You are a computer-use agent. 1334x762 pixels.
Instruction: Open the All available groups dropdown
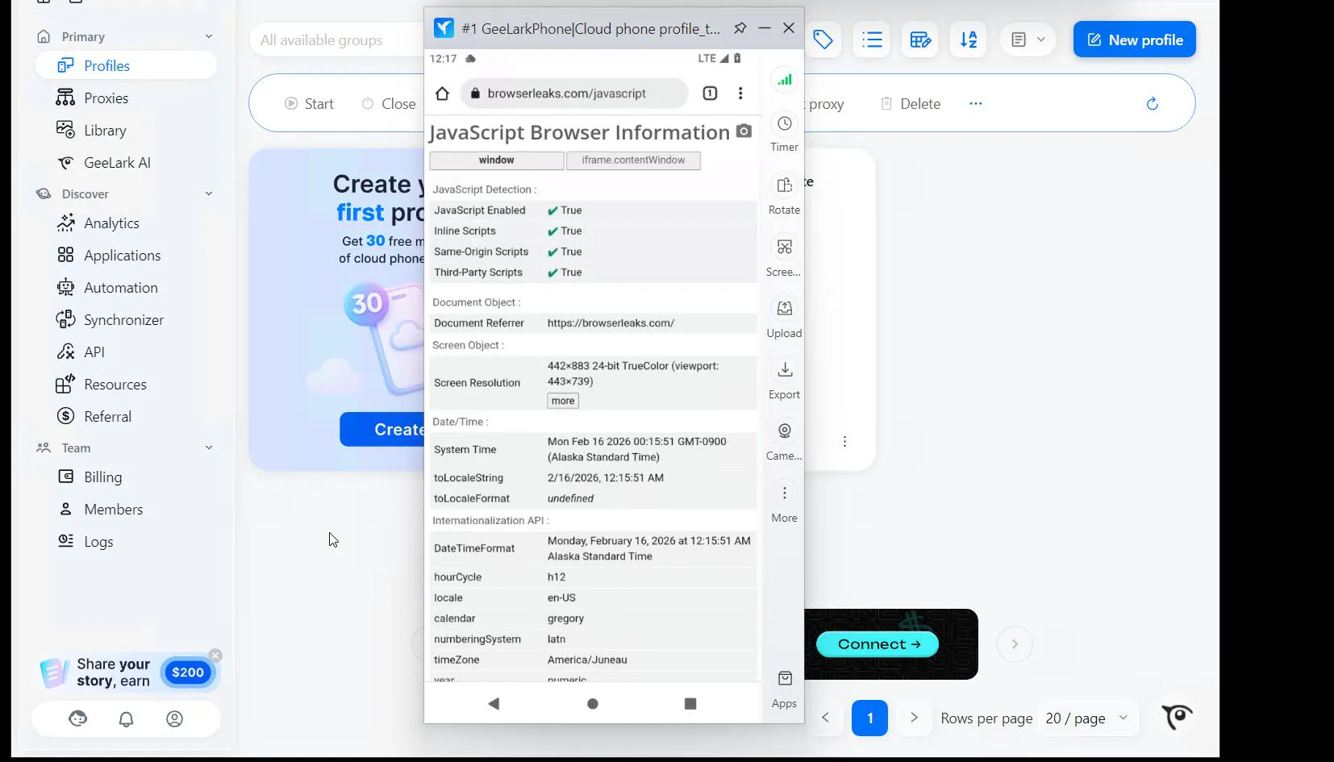click(x=337, y=40)
